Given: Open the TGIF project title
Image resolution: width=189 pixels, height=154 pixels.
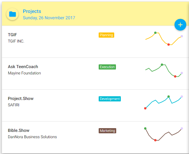Looking at the screenshot, I should click(12, 35).
